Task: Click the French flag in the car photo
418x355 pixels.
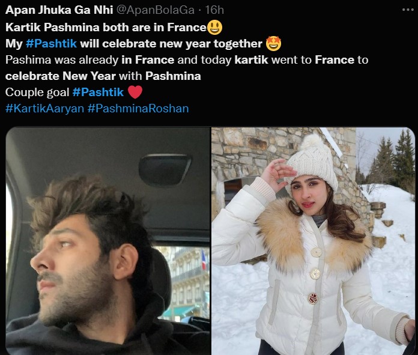Action: point(204,259)
